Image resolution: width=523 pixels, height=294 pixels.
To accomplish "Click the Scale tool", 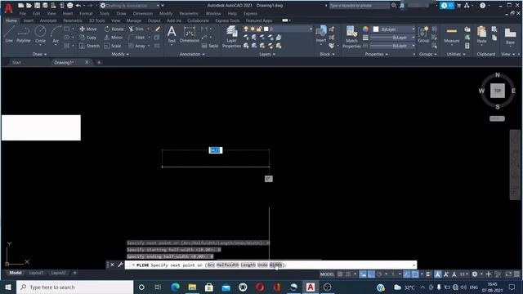I will pyautogui.click(x=113, y=46).
